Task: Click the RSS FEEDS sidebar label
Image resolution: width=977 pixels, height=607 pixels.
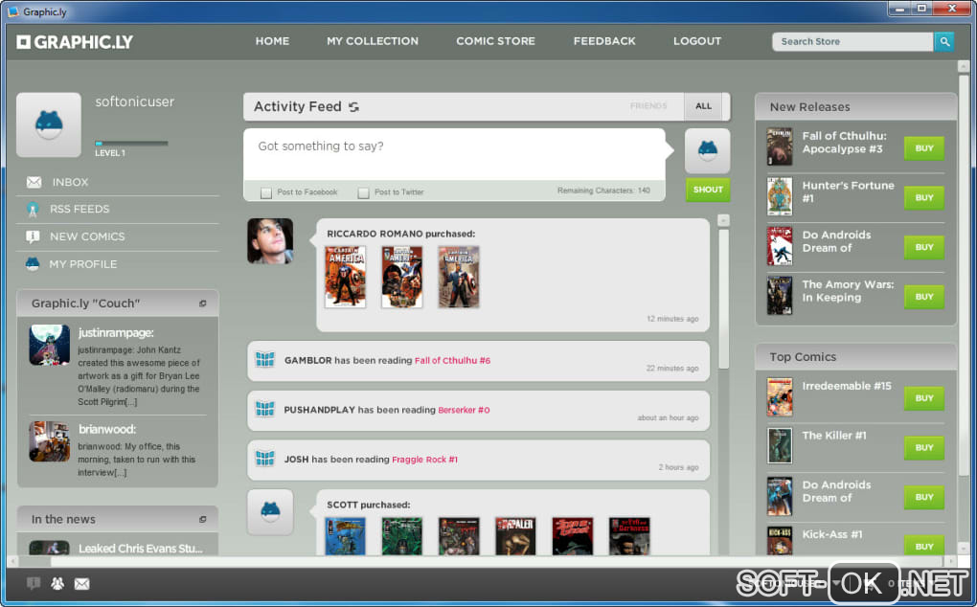Action: point(80,209)
